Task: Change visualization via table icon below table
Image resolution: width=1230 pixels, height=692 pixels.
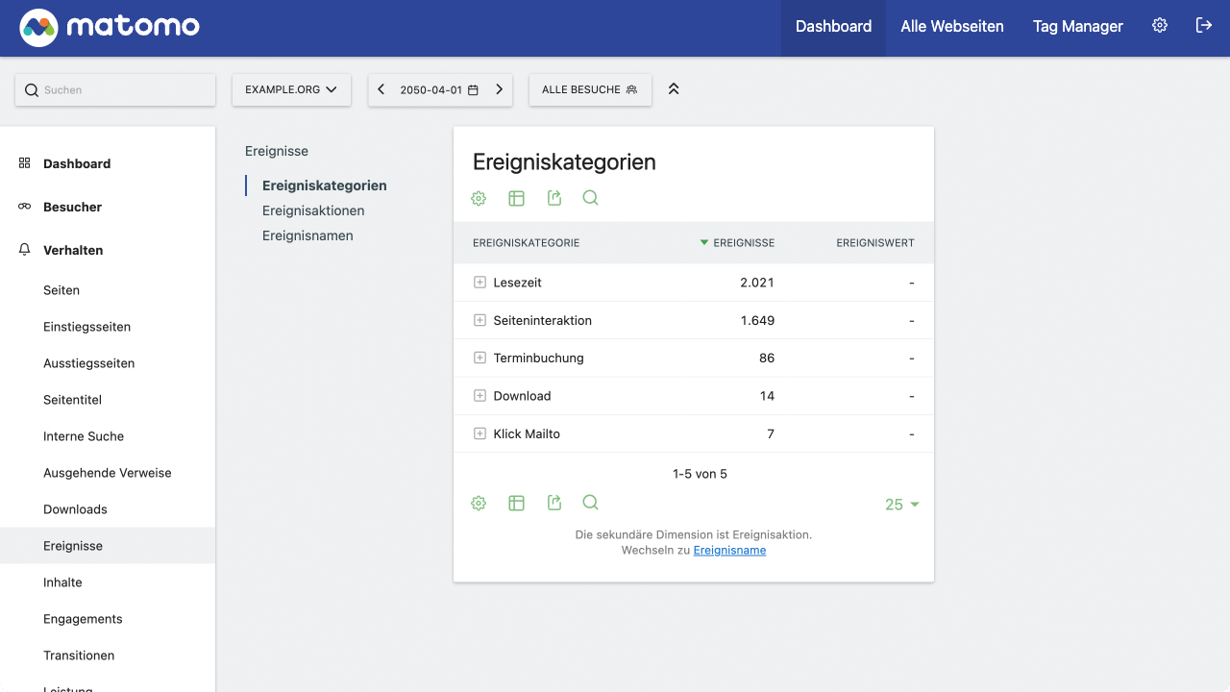Action: (x=516, y=503)
